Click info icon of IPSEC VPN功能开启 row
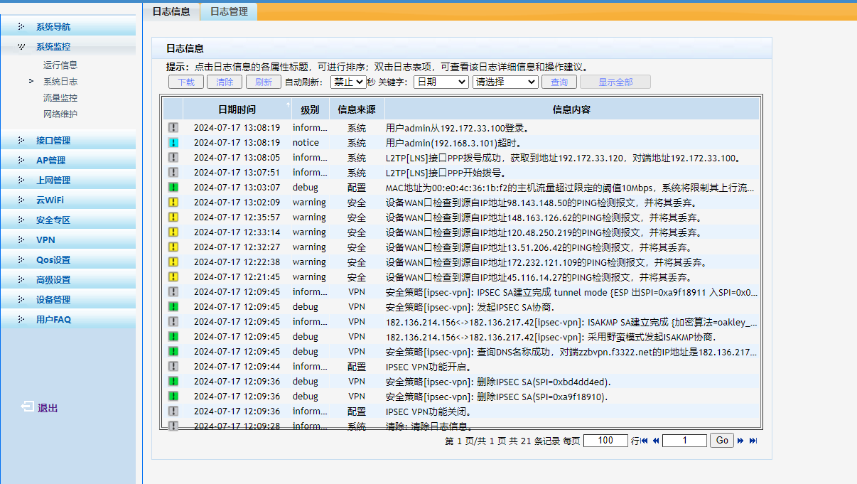Image resolution: width=857 pixels, height=484 pixels. [173, 367]
